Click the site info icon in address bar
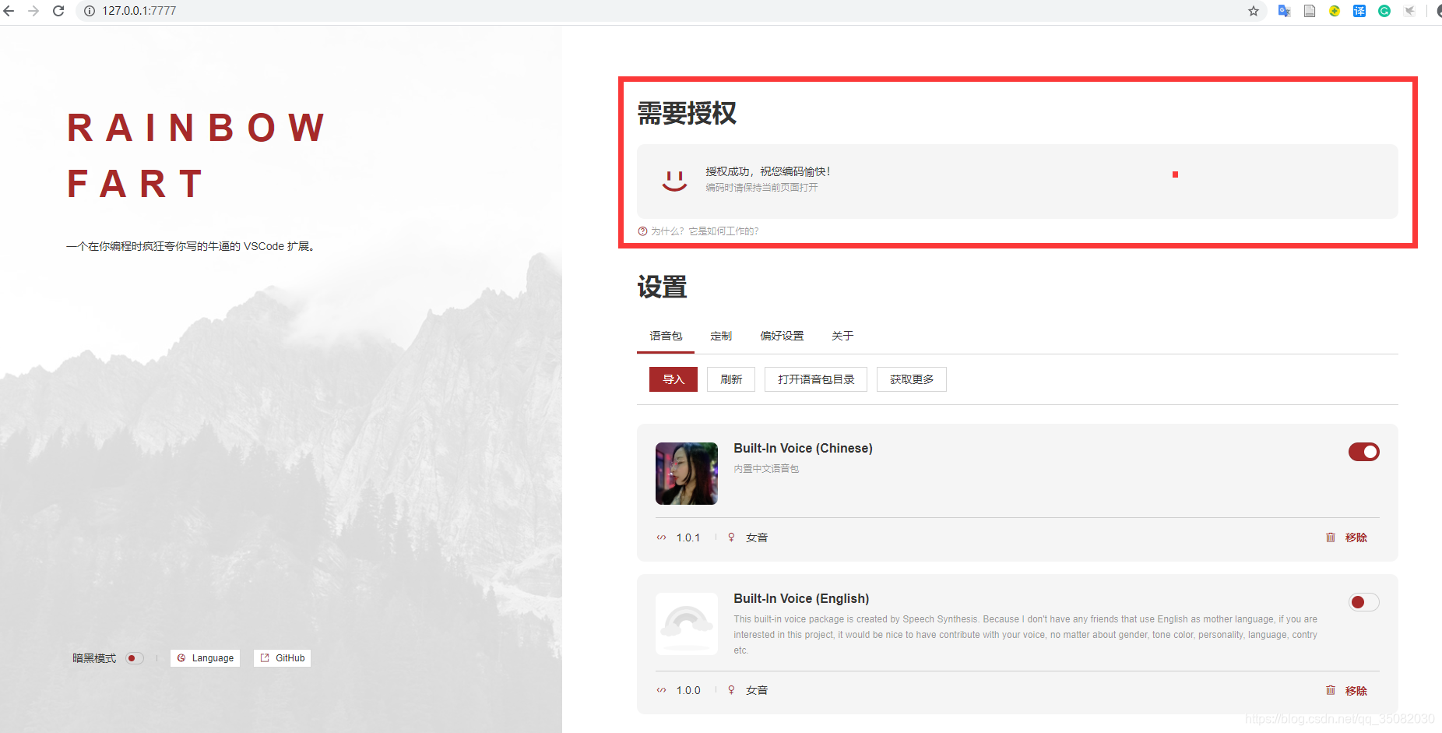 (90, 11)
